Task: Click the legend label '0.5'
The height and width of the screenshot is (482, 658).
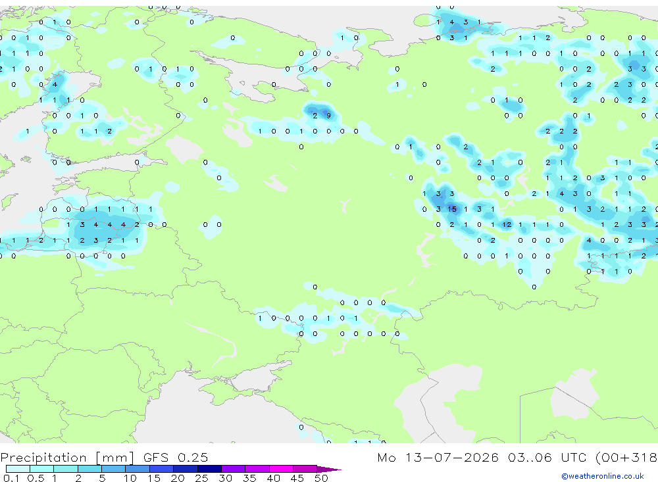Action: click(x=36, y=478)
